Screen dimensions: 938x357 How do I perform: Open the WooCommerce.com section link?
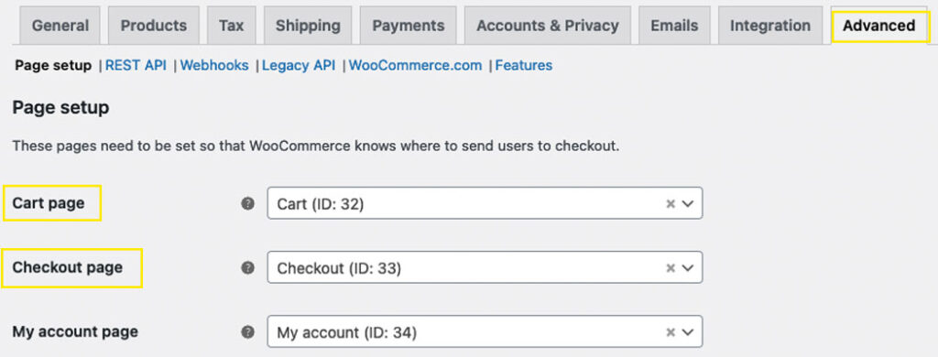pos(415,65)
